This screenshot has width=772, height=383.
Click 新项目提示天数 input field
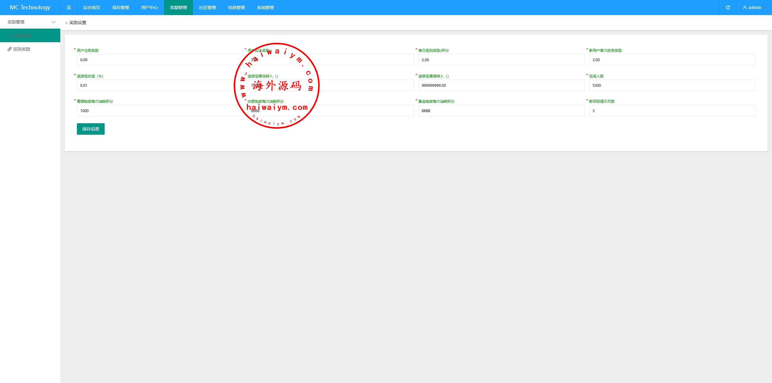(x=672, y=111)
